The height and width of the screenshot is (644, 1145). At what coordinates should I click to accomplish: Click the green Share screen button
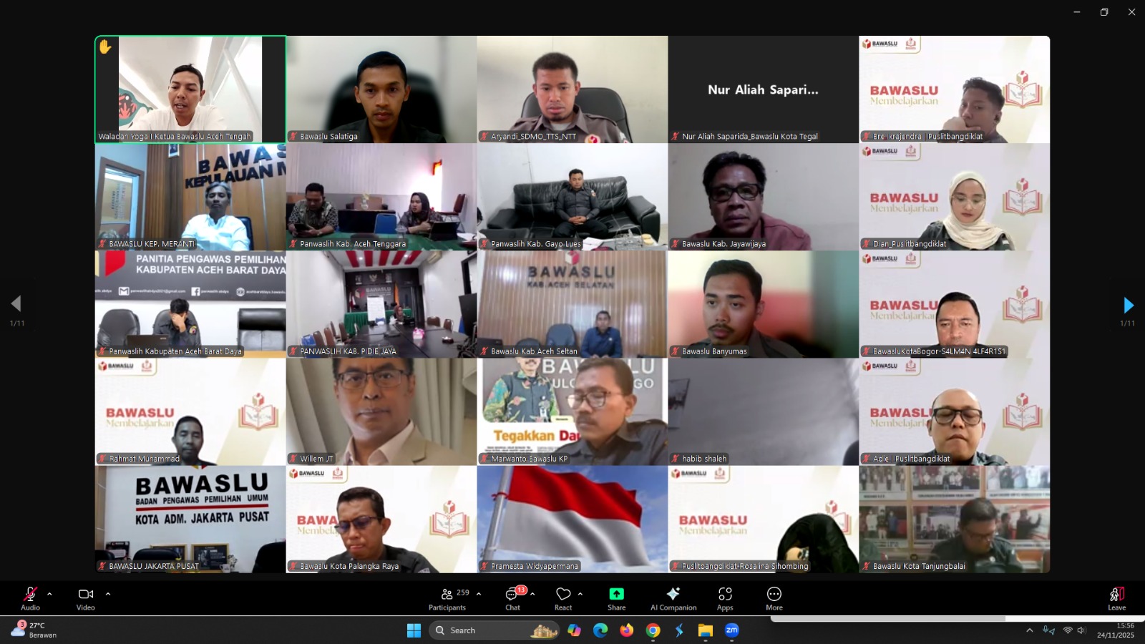(x=616, y=597)
